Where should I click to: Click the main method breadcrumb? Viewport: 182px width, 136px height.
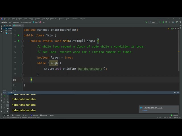coord(42,22)
